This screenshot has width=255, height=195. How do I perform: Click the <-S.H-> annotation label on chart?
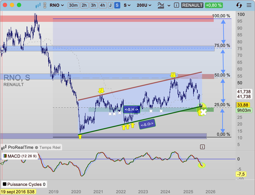point(132,109)
